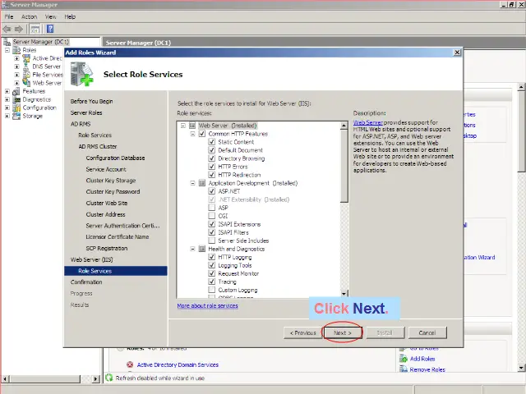Expand the Configuration tree node
Viewport: 526px width, 394px height.
pos(7,108)
